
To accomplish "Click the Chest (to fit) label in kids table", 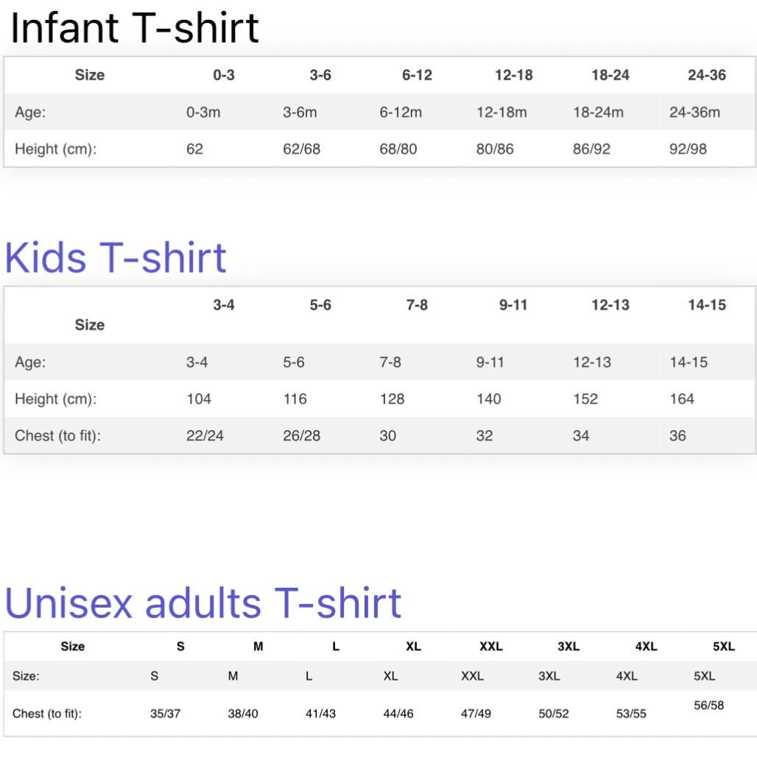I will click(57, 436).
